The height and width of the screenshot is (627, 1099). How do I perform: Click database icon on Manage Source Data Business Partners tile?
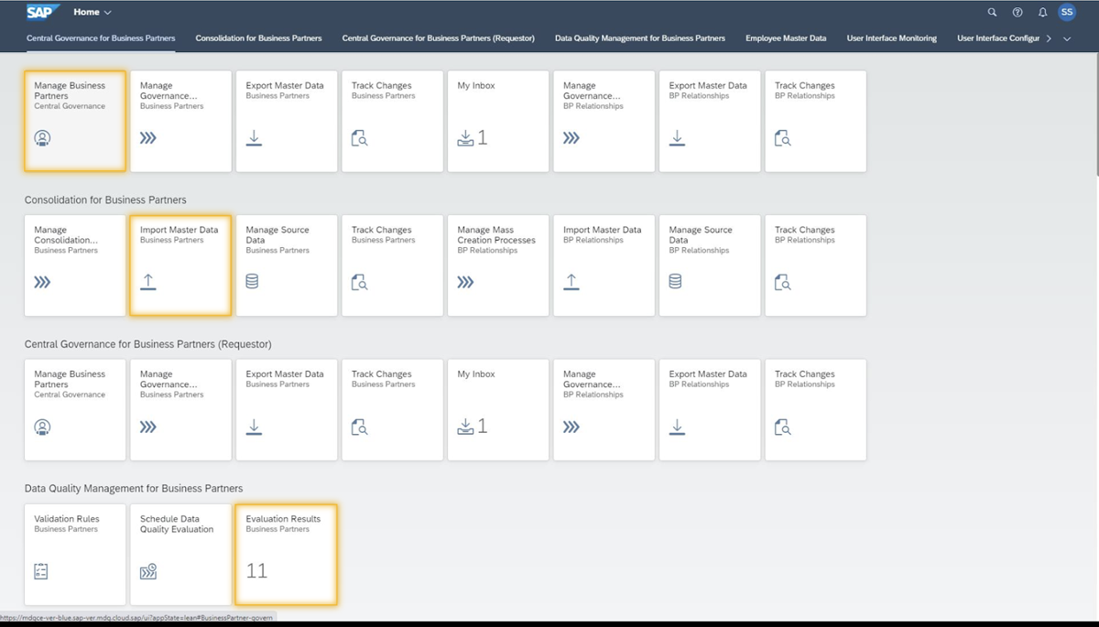point(253,283)
